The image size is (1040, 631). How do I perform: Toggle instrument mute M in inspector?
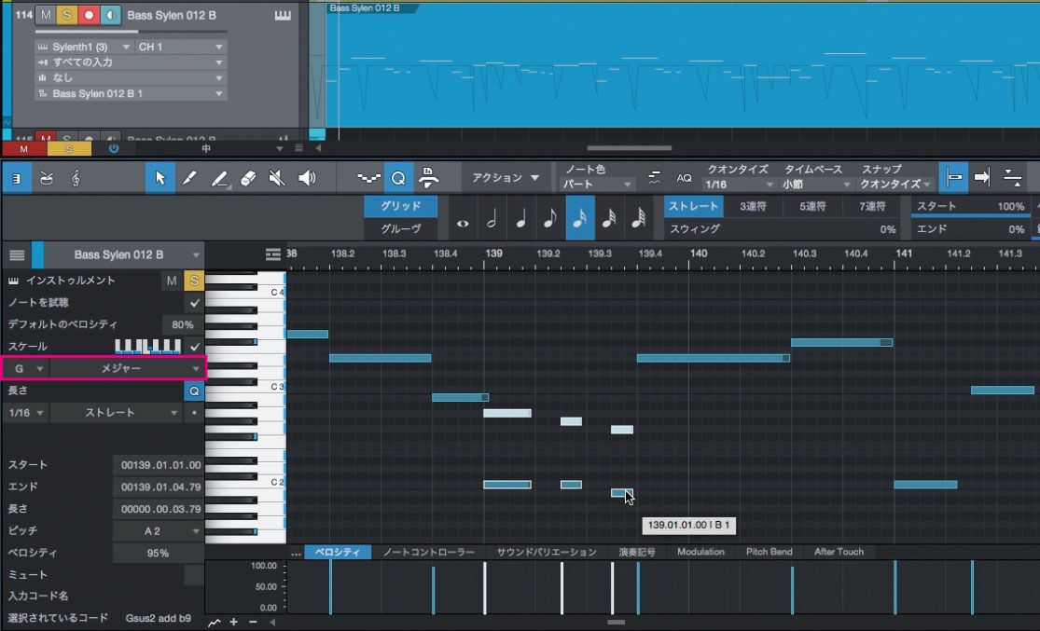click(172, 281)
